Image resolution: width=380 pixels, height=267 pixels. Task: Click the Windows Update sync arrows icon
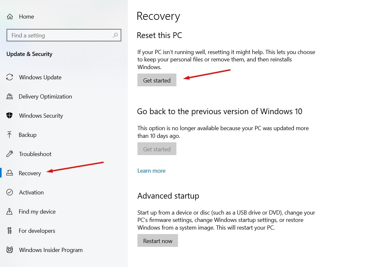(x=10, y=77)
